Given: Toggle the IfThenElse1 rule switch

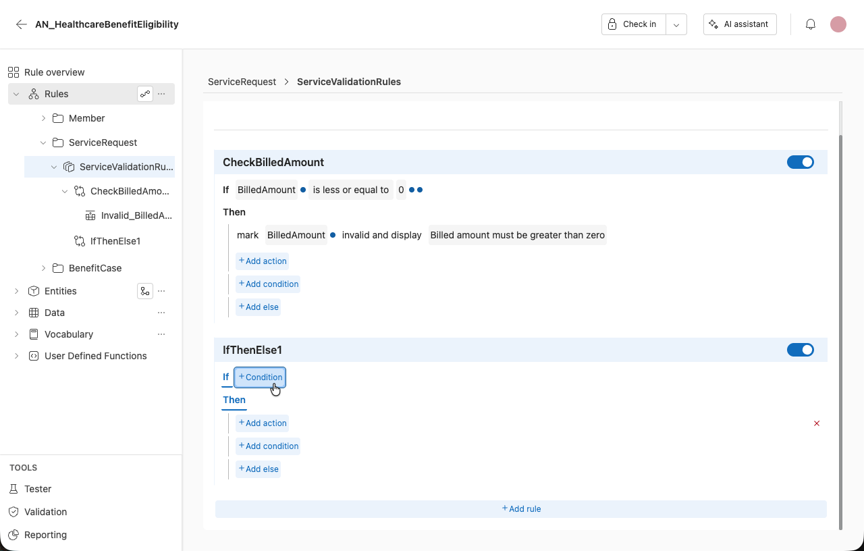Looking at the screenshot, I should click(801, 350).
